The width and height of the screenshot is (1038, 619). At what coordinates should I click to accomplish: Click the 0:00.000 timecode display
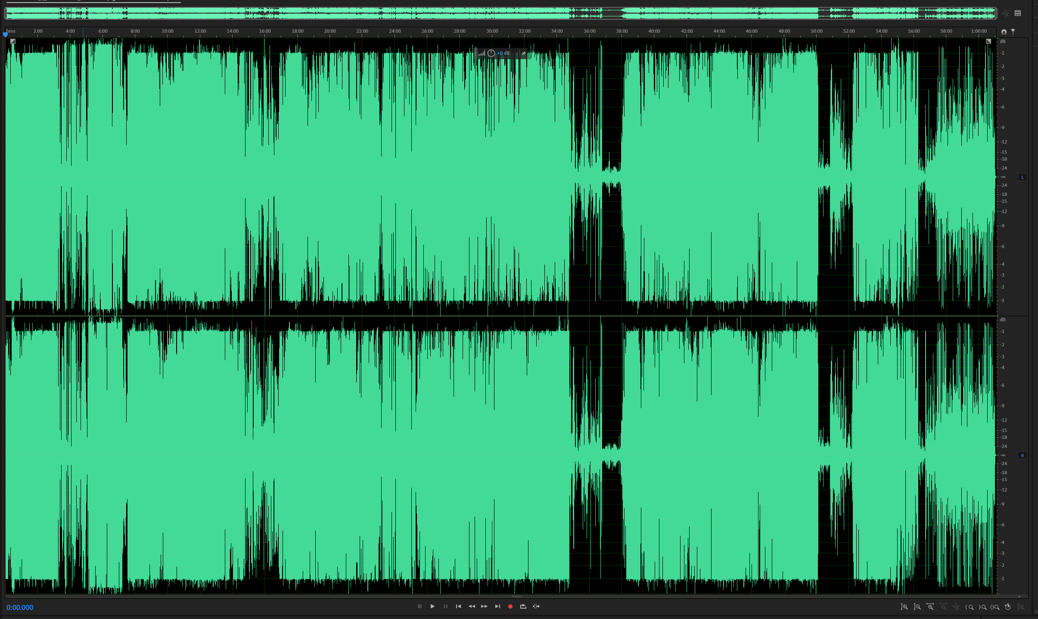click(20, 607)
